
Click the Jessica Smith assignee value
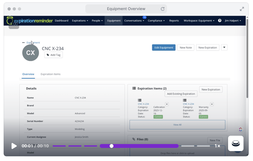[x=81, y=137]
